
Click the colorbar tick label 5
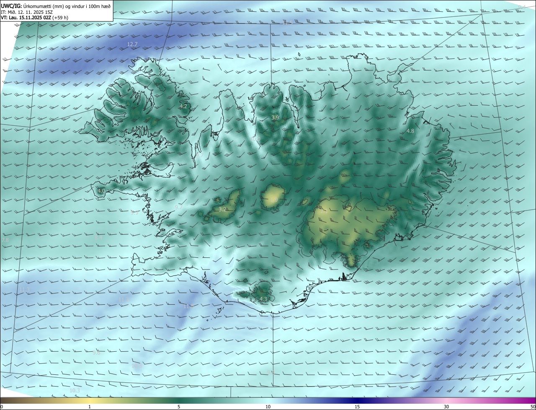tap(179, 407)
